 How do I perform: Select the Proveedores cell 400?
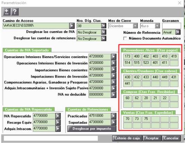[137, 57]
